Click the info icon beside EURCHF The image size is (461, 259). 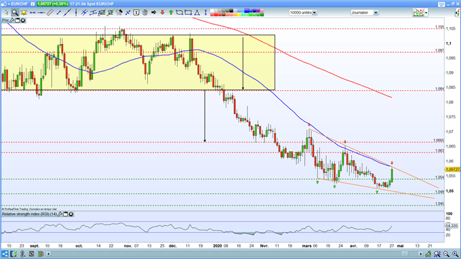tap(33, 4)
